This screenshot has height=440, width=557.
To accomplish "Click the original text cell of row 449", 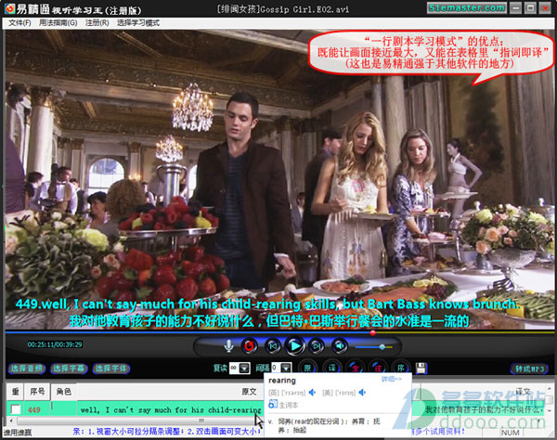I will pos(171,409).
